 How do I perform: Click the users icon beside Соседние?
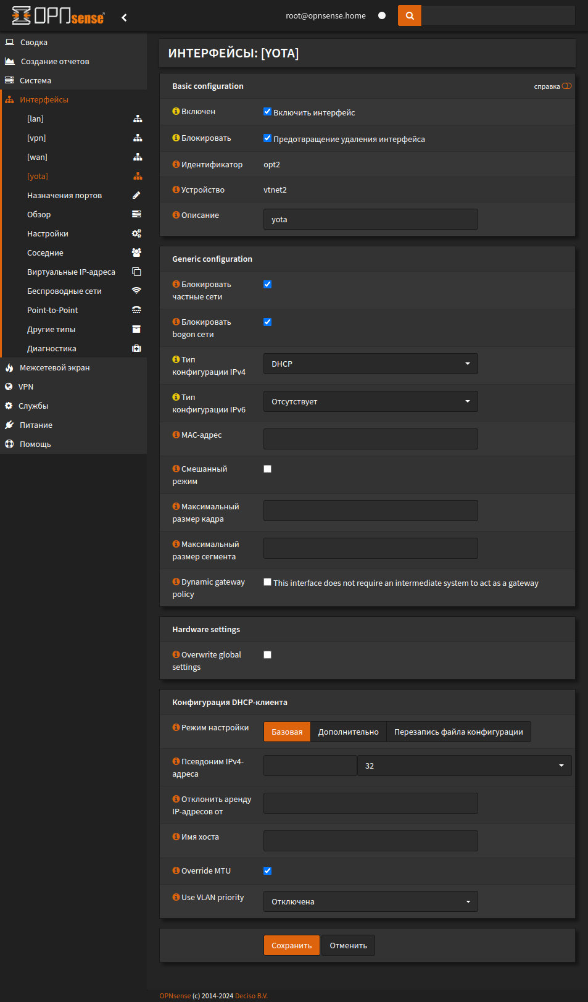tap(136, 253)
